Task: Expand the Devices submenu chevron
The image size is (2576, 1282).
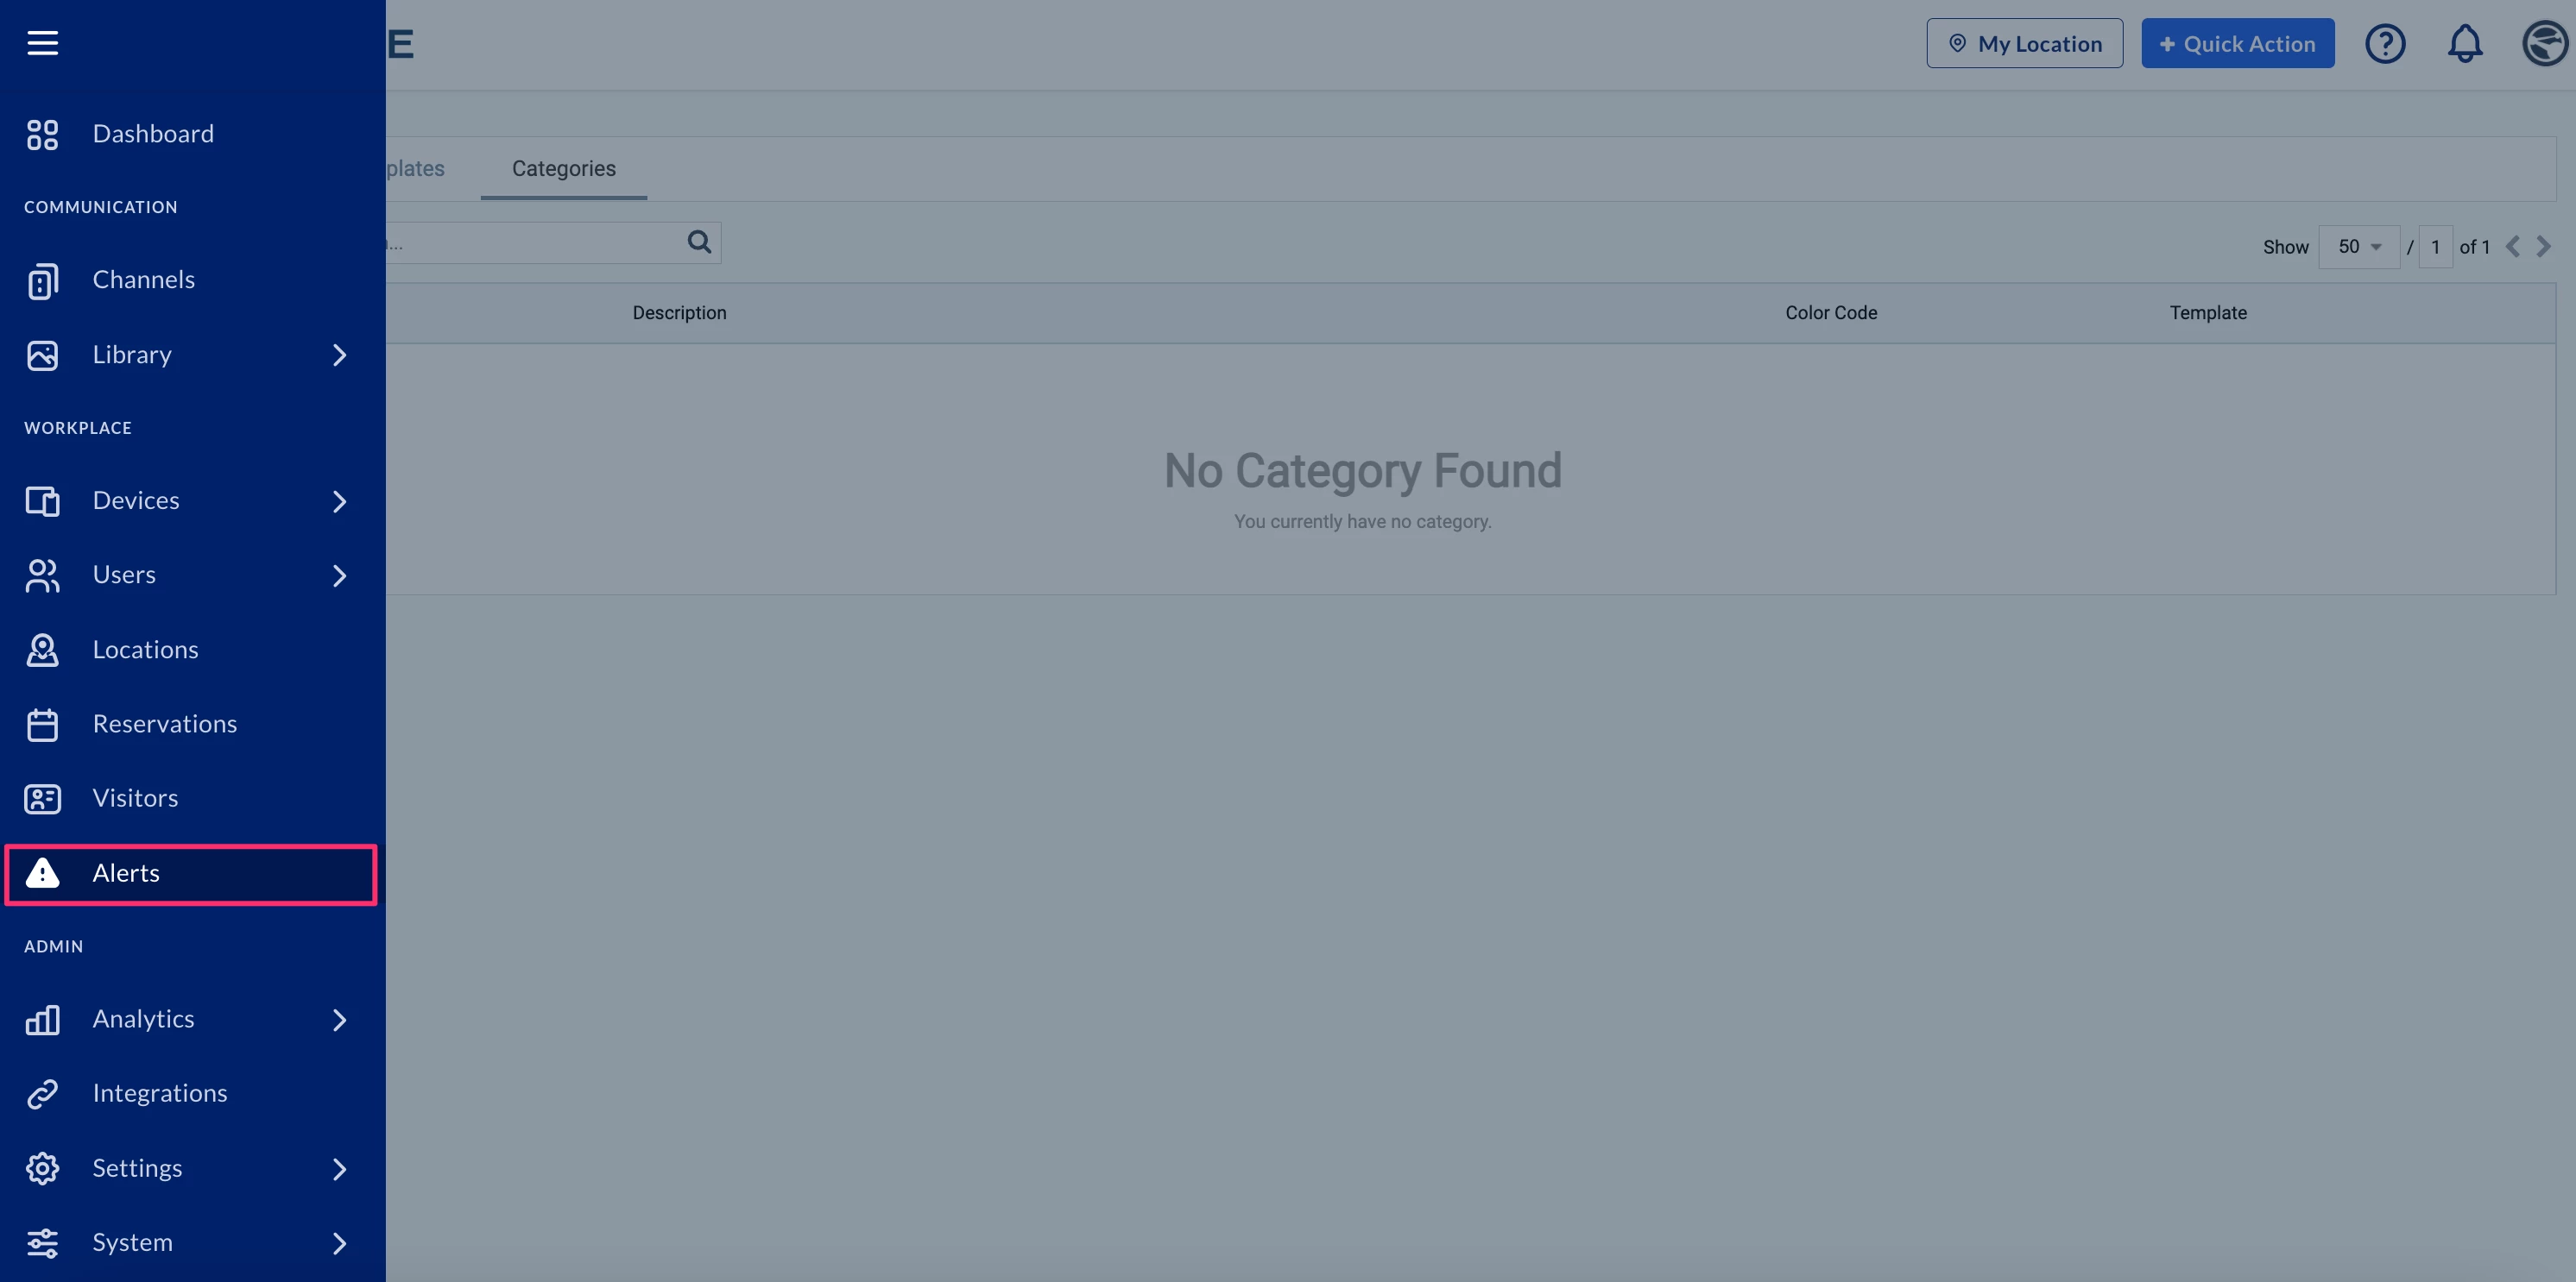Action: click(x=339, y=500)
